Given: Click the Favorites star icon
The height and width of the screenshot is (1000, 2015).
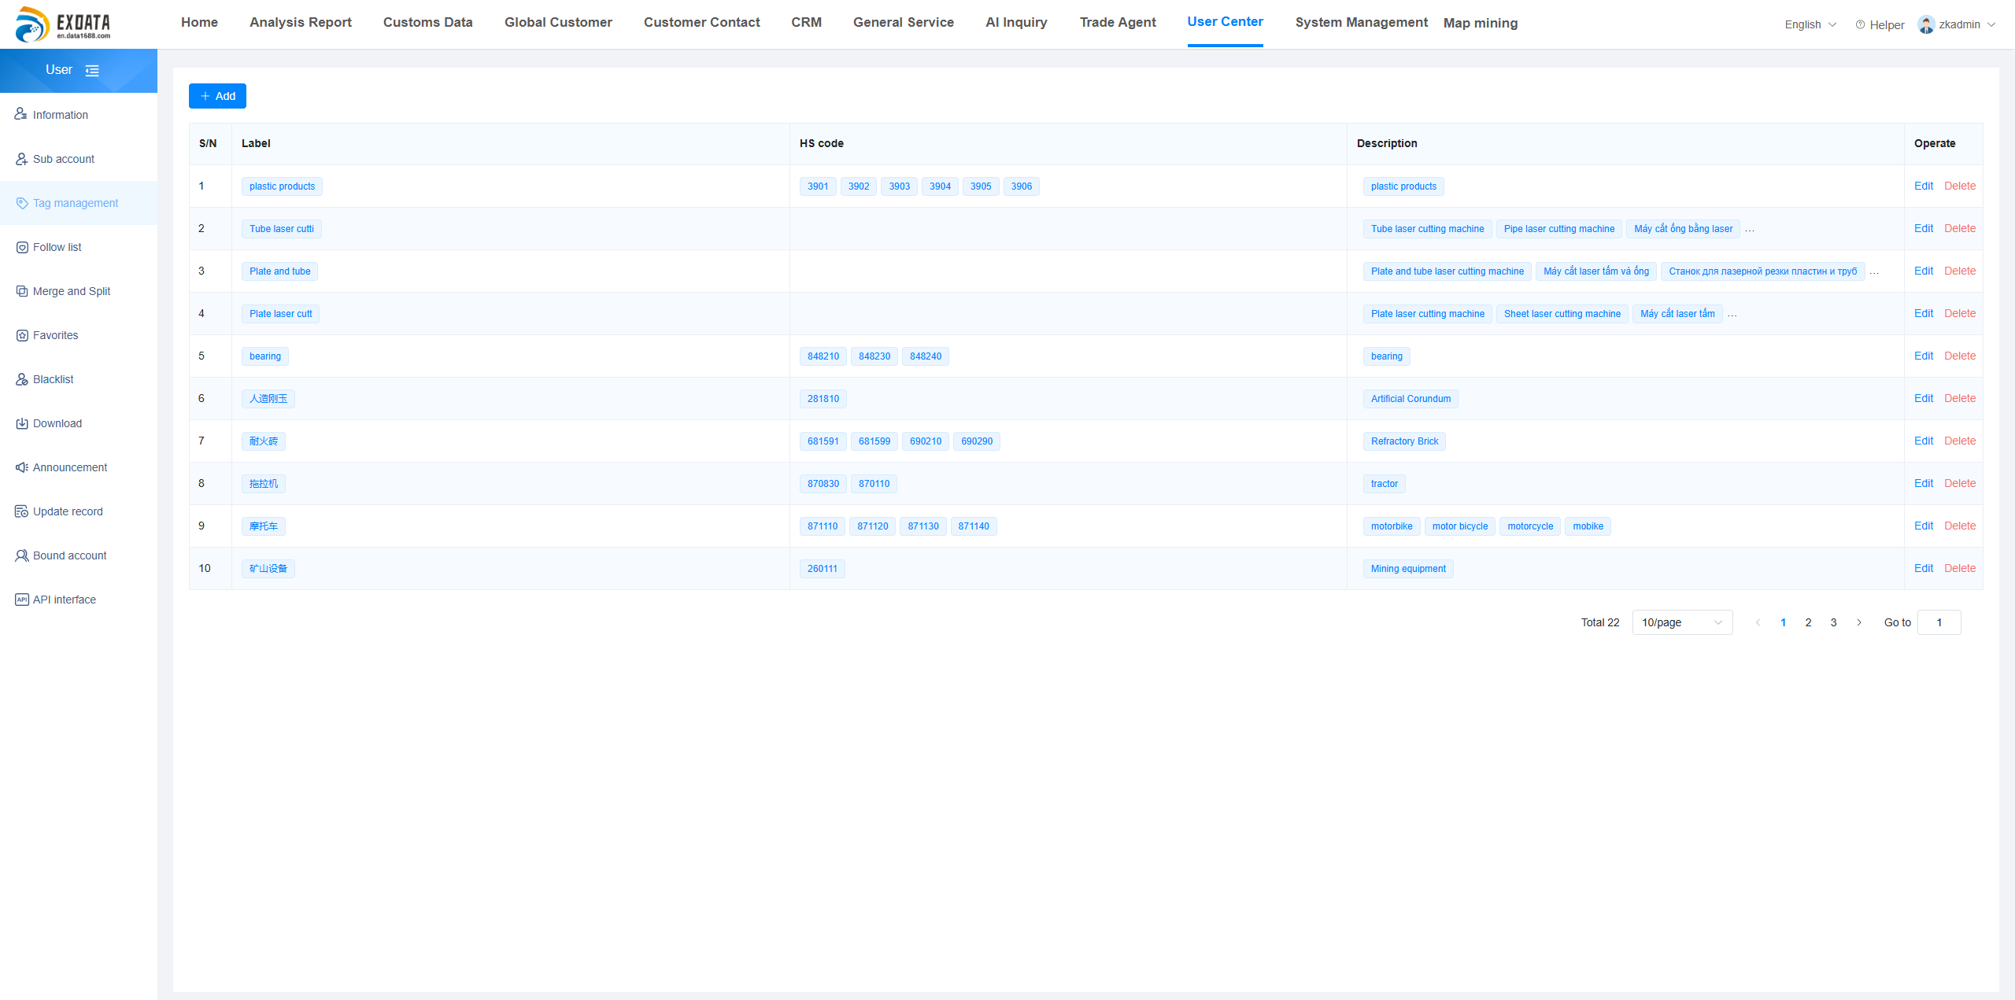Looking at the screenshot, I should pos(21,335).
